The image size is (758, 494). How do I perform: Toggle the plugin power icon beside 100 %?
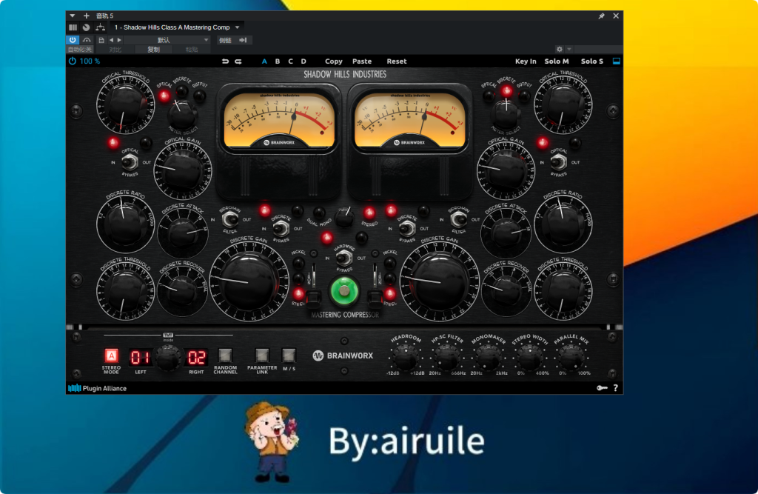pyautogui.click(x=73, y=61)
